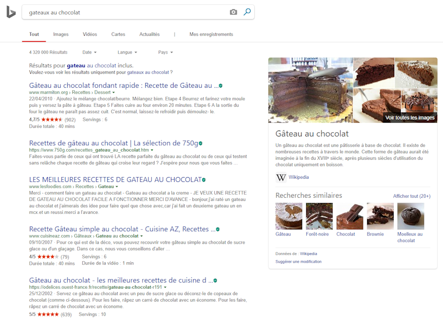Click the '4,7/5' rating text

tap(34, 120)
